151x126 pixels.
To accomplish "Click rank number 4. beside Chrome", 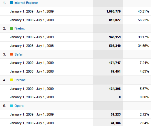I will click(x=4, y=80).
